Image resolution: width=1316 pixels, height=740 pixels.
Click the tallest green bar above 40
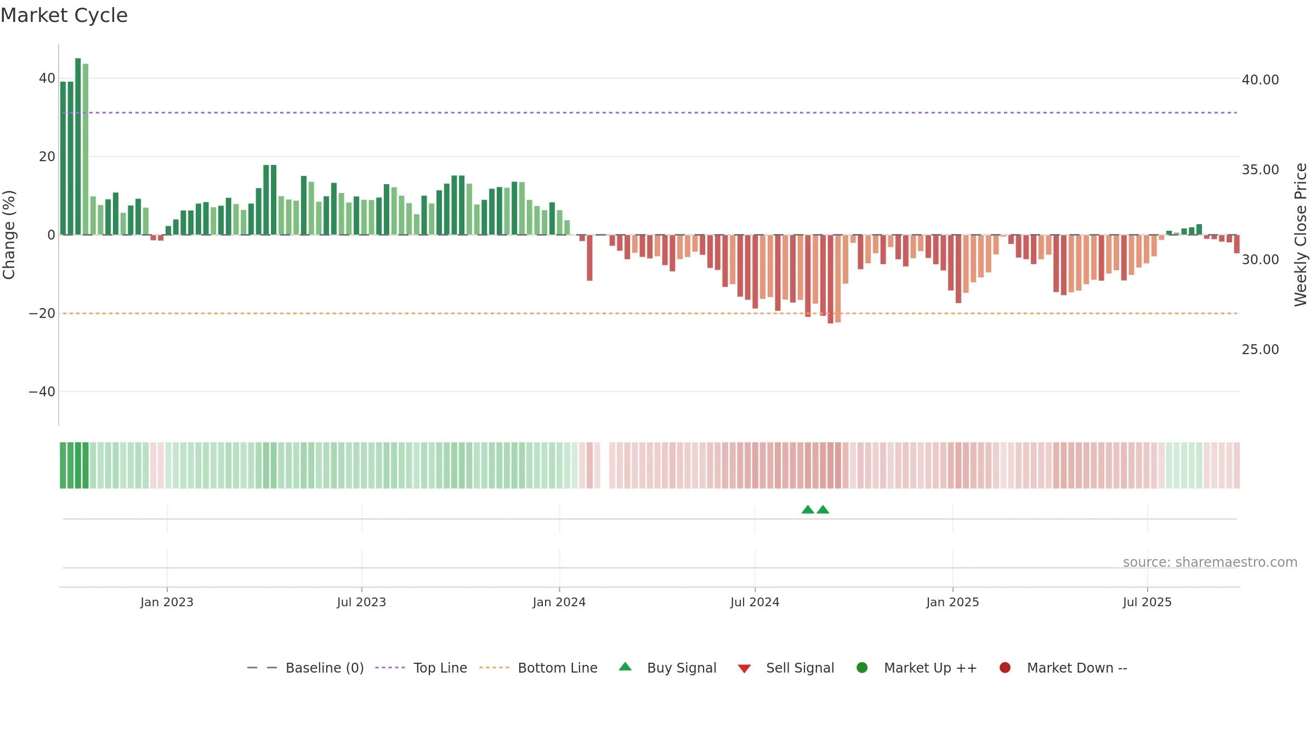[78, 146]
